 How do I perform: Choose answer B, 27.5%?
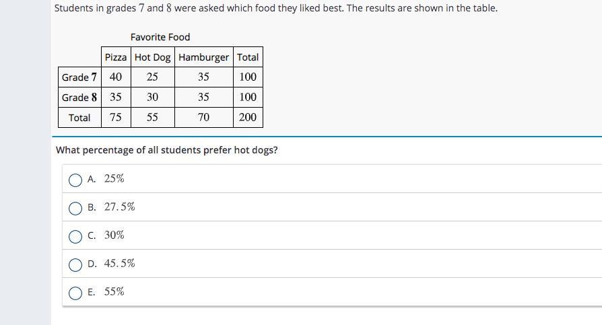(x=76, y=207)
